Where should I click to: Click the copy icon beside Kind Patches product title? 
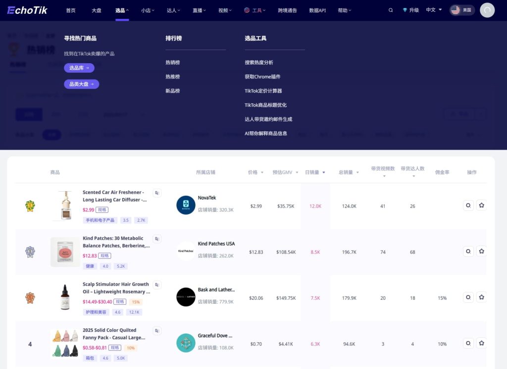[x=157, y=239]
